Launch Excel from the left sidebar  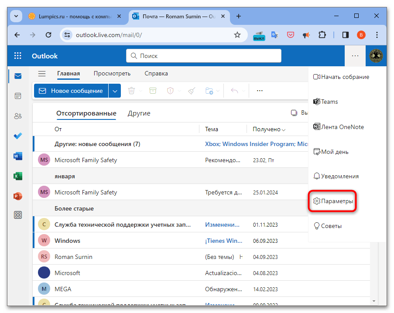18,176
